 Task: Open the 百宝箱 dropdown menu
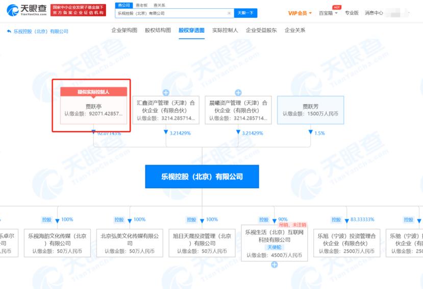pos(328,13)
